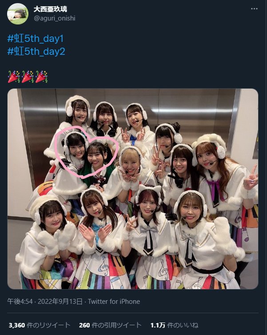Image resolution: width=267 pixels, height=335 pixels.
Task: Click the last party popper emoji
Action: [41, 77]
